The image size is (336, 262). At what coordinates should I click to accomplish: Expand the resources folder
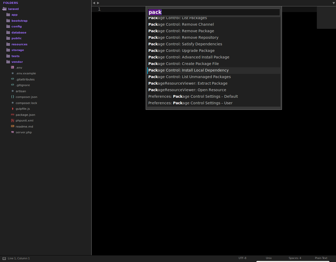(x=8, y=44)
